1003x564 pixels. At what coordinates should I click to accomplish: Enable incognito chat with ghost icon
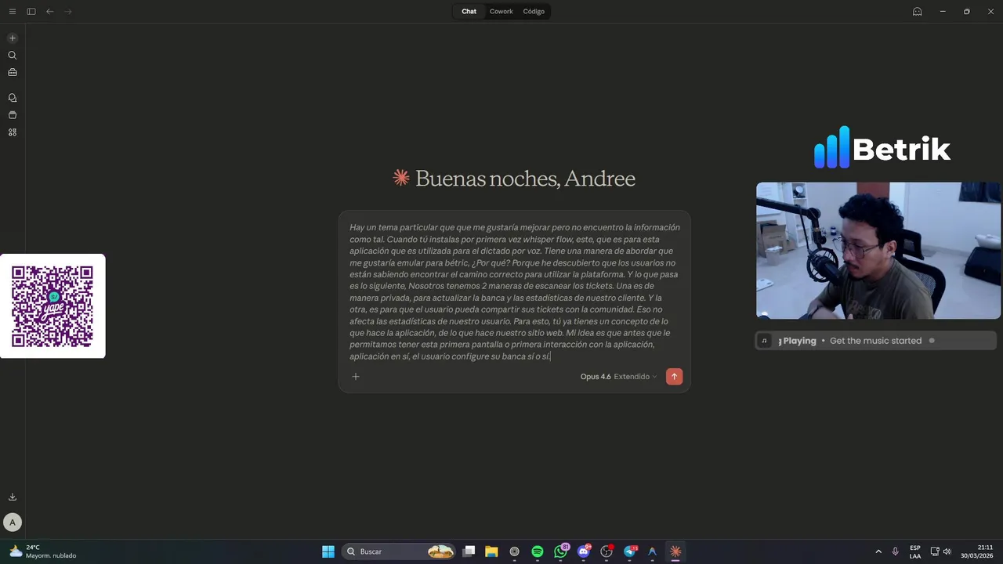[x=917, y=12]
